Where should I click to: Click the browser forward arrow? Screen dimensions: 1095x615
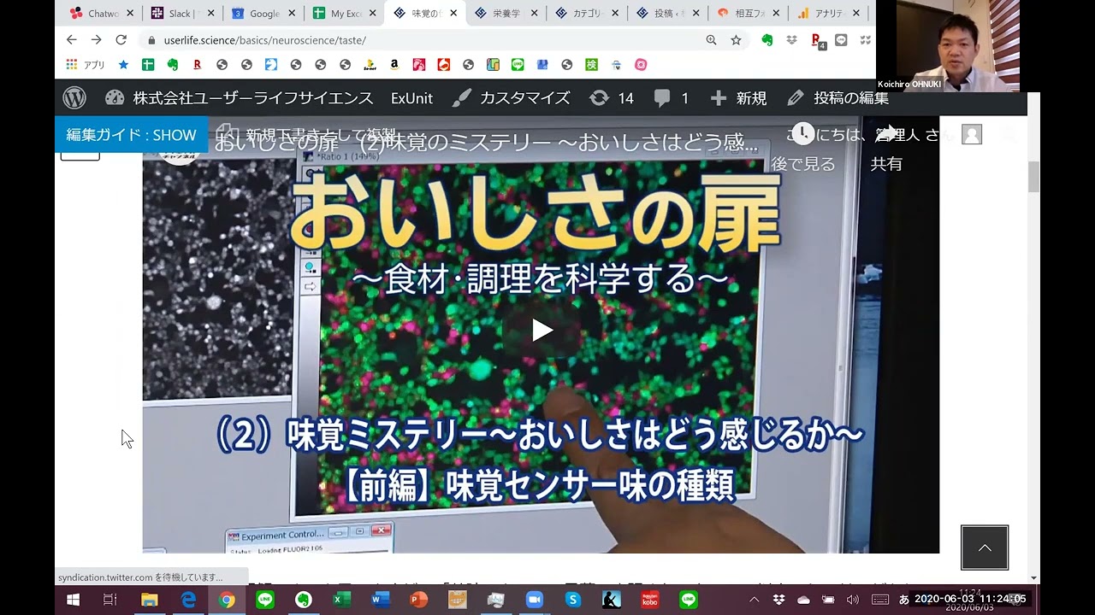click(96, 40)
